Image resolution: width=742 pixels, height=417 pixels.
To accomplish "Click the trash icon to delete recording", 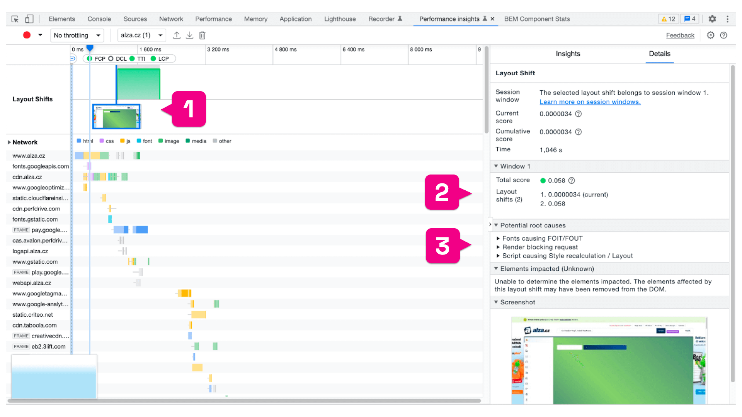I will pos(202,35).
